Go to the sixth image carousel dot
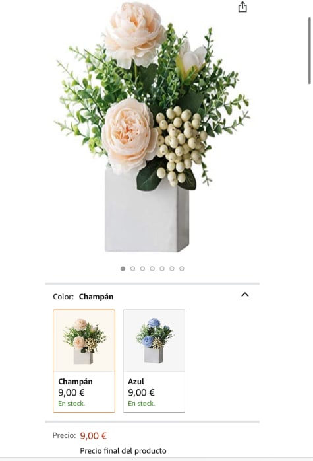 tap(172, 269)
